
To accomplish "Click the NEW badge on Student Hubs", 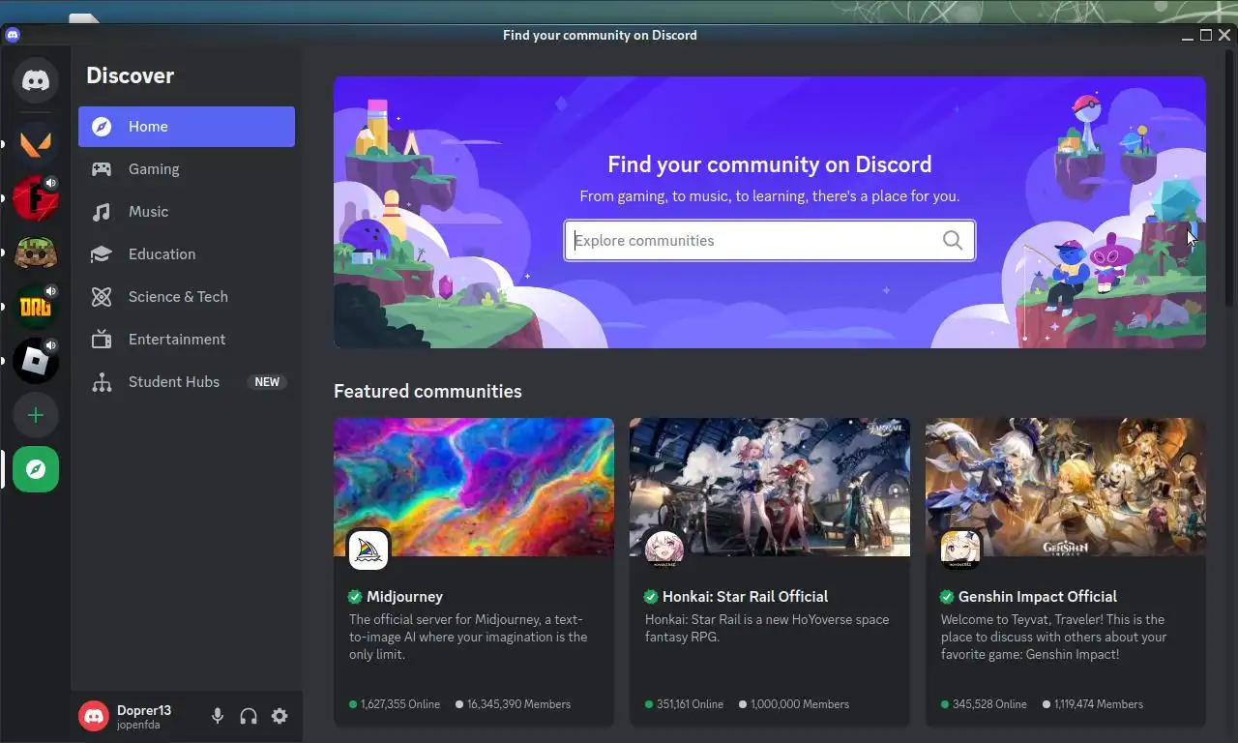I will pos(267,382).
